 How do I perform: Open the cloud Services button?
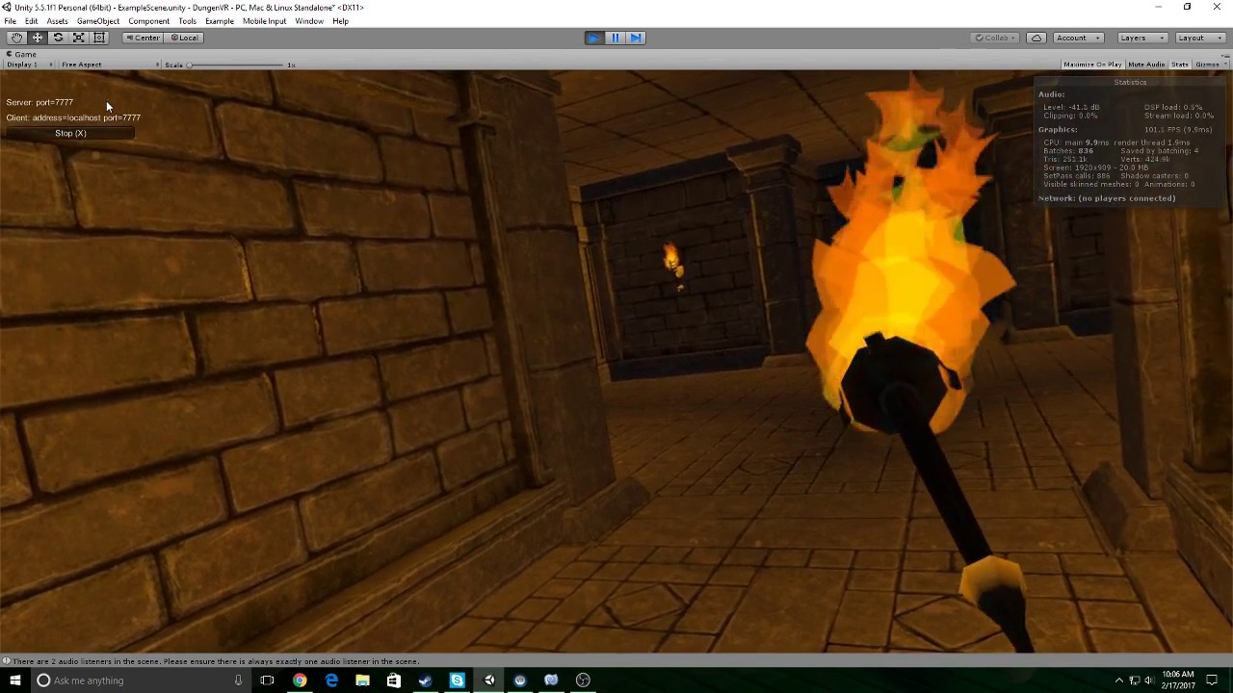coord(1036,38)
